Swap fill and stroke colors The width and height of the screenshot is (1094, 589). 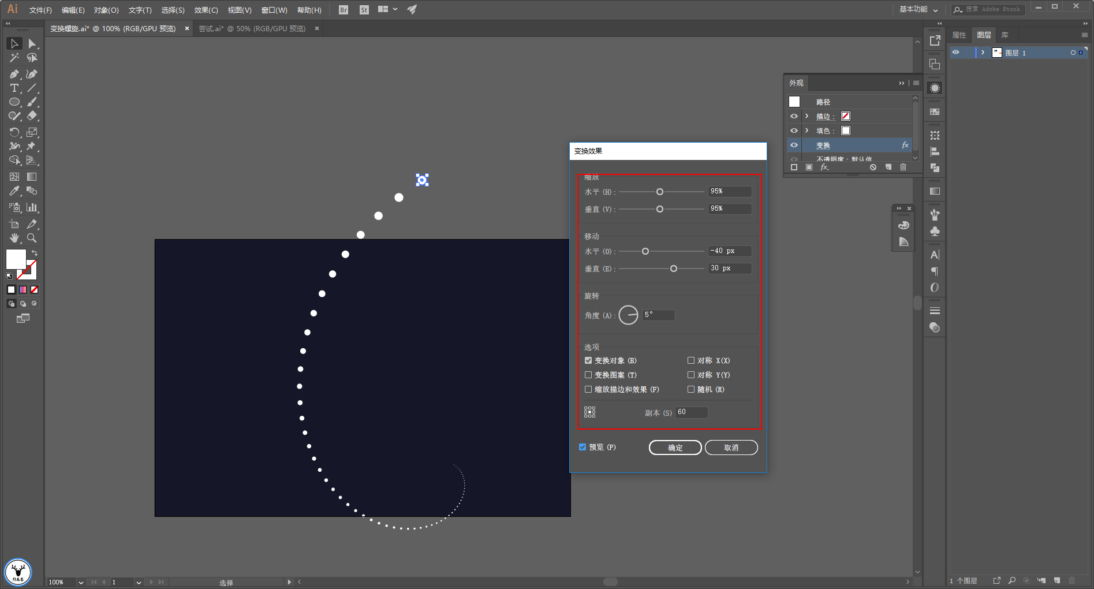35,253
